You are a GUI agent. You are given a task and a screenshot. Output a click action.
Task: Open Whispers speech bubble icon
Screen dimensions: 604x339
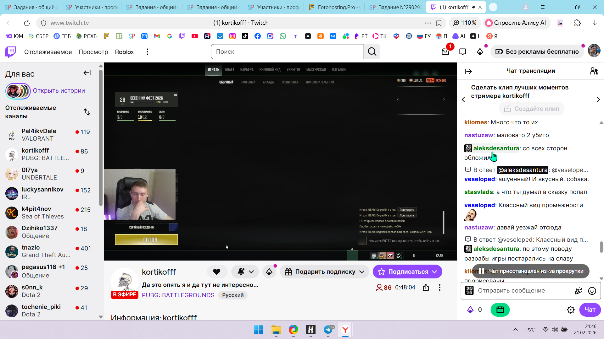coord(462,52)
